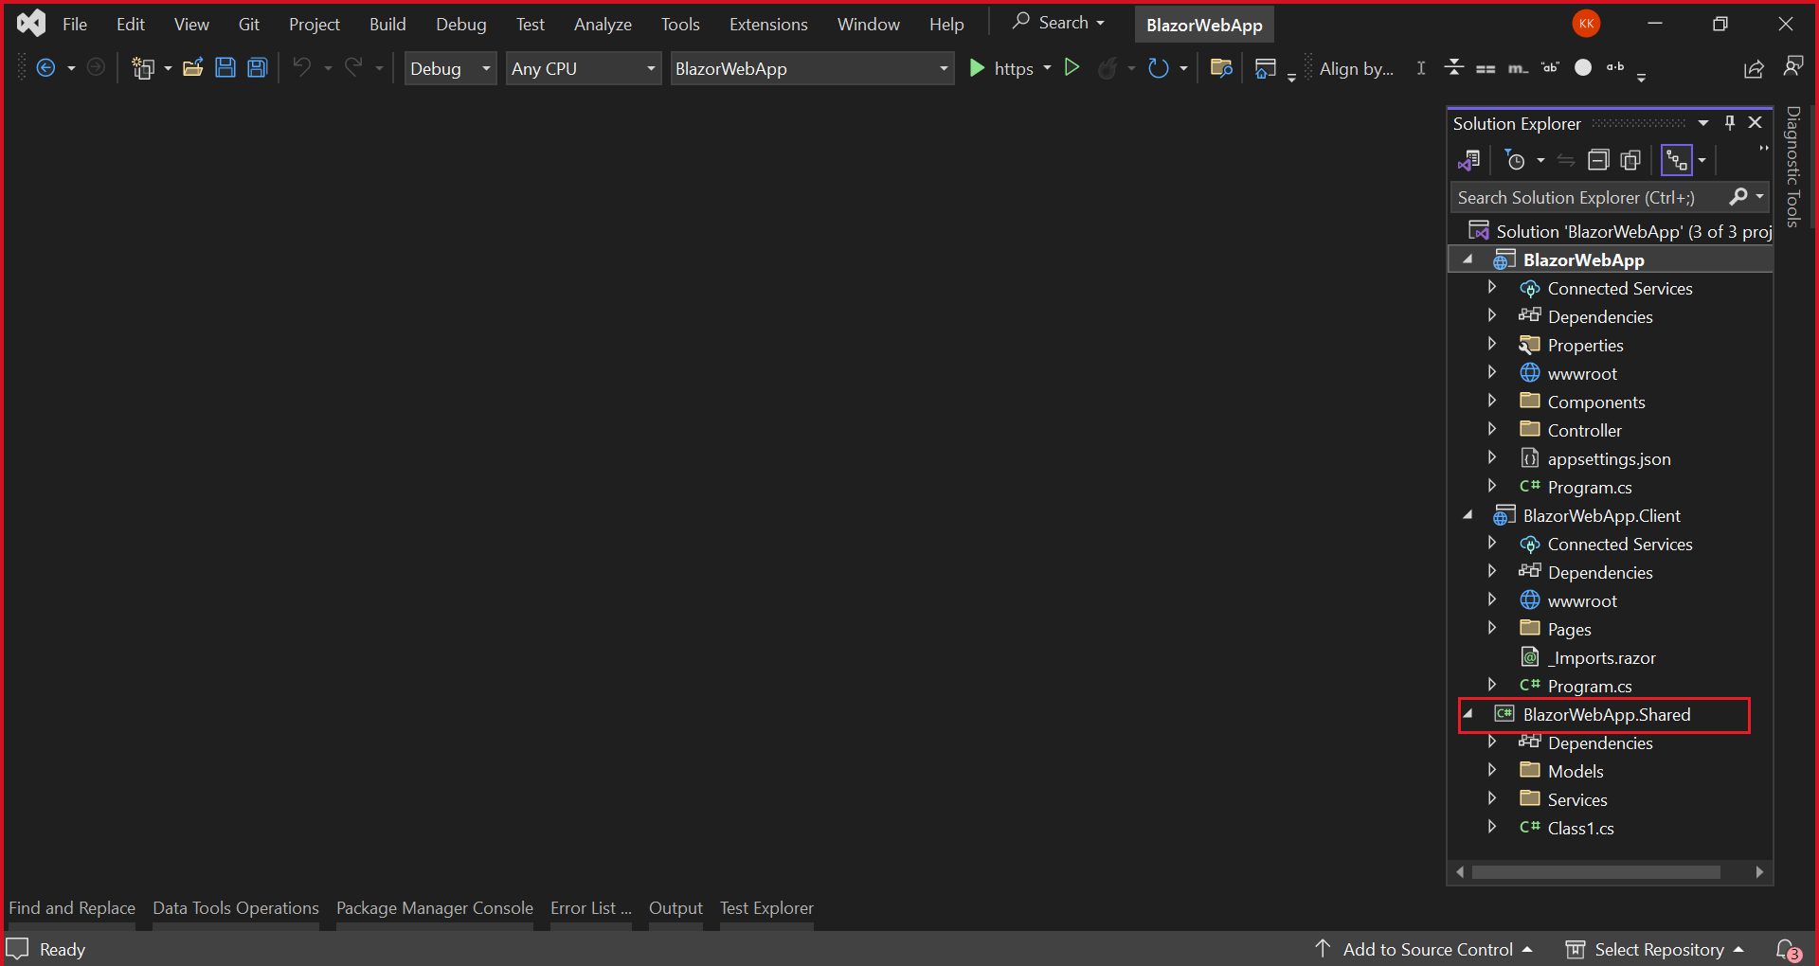Click the Visual Studio logo icon
This screenshot has height=966, width=1819.
tap(31, 23)
